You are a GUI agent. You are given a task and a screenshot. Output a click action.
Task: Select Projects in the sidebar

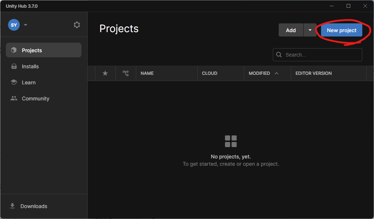[44, 50]
